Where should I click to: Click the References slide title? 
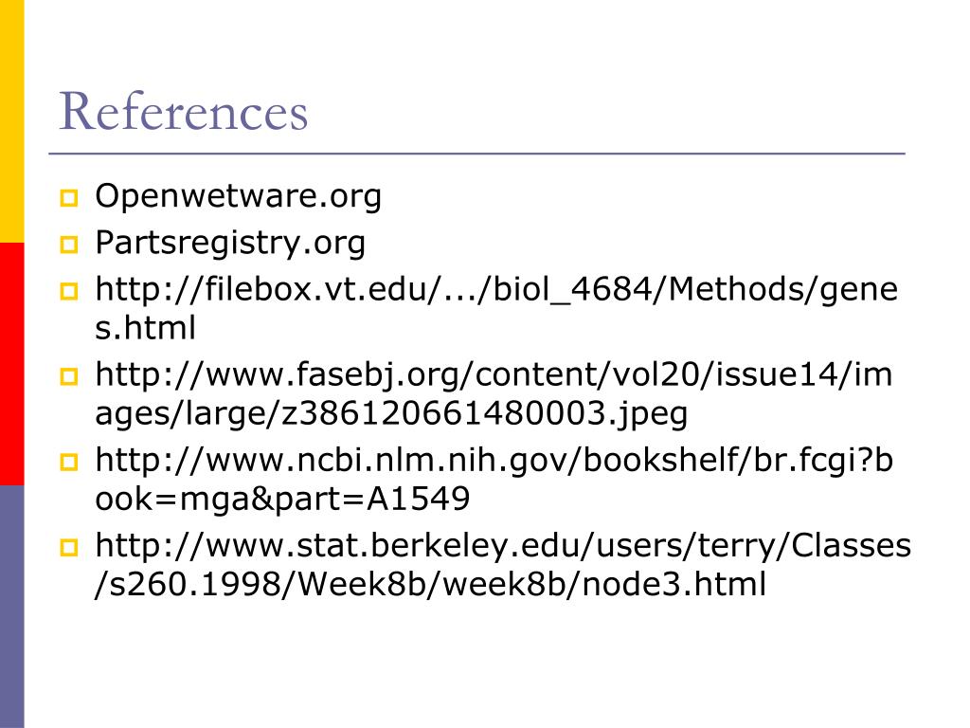tap(184, 112)
